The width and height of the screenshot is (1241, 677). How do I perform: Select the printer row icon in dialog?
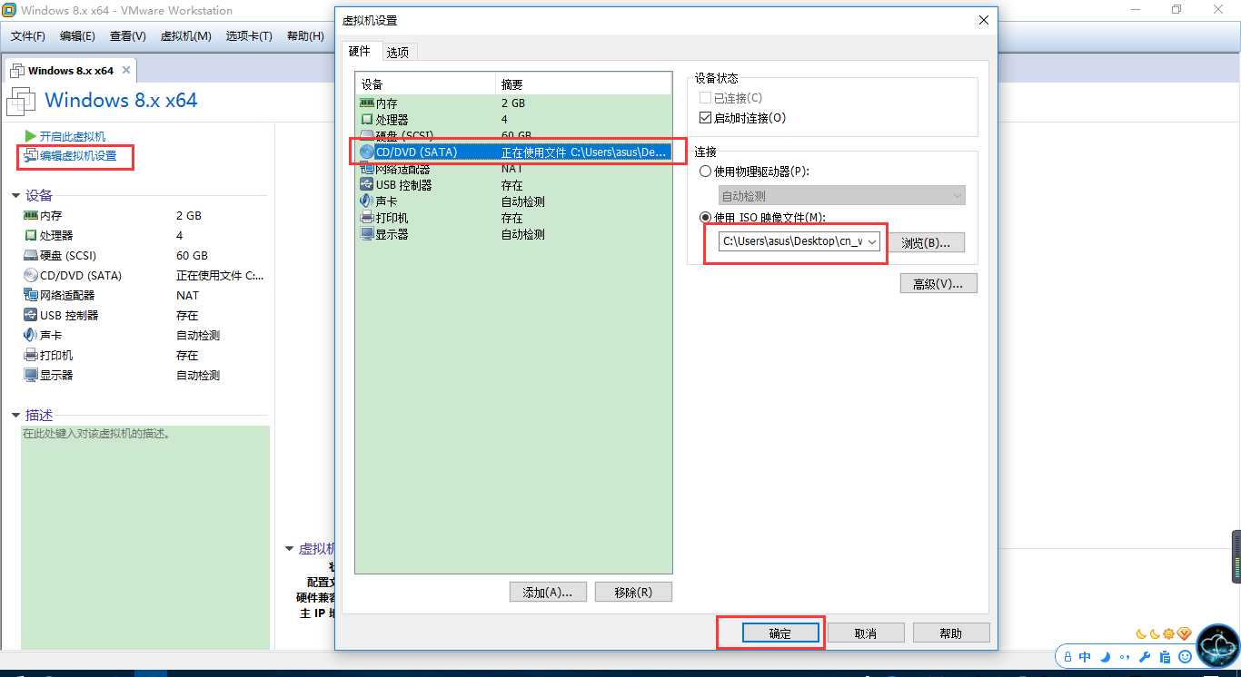point(367,218)
